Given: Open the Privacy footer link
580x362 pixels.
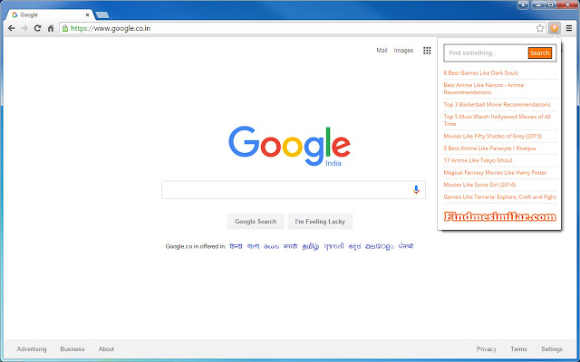Looking at the screenshot, I should click(x=486, y=349).
